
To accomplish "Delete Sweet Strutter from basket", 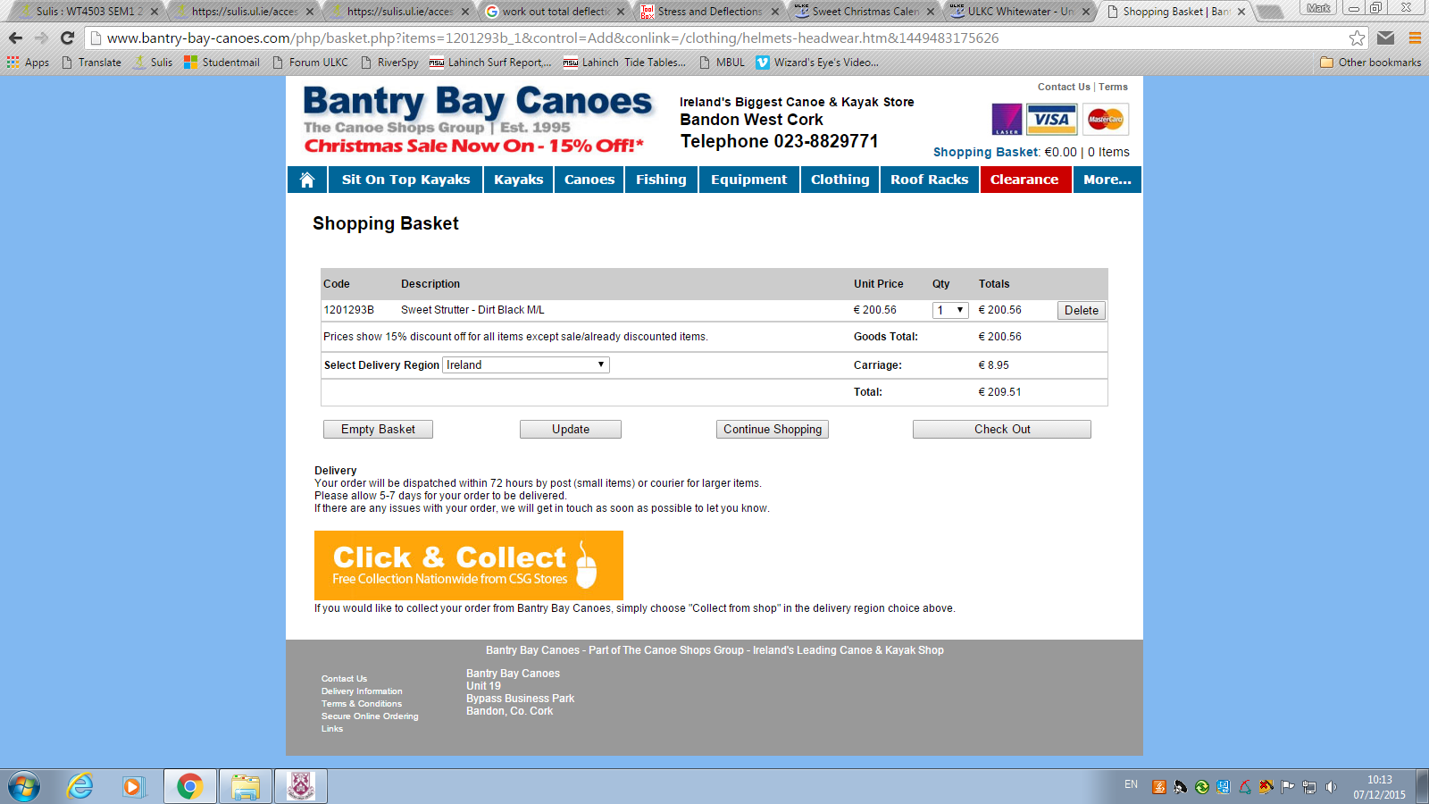I will (x=1082, y=310).
